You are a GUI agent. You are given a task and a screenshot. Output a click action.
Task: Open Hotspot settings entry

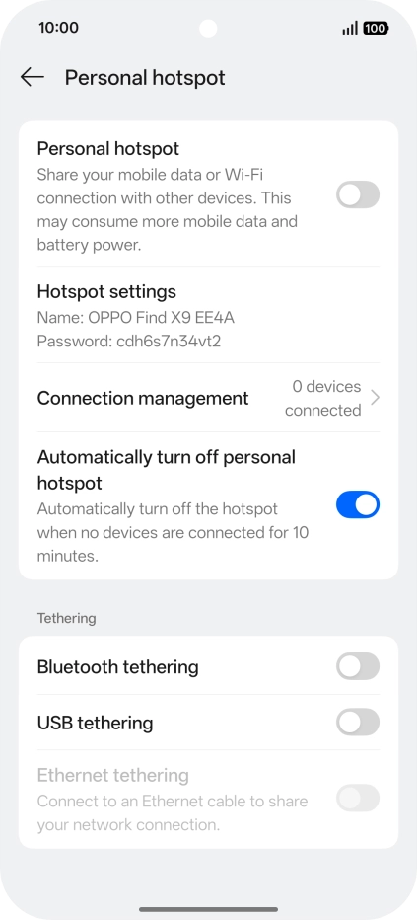[209, 315]
